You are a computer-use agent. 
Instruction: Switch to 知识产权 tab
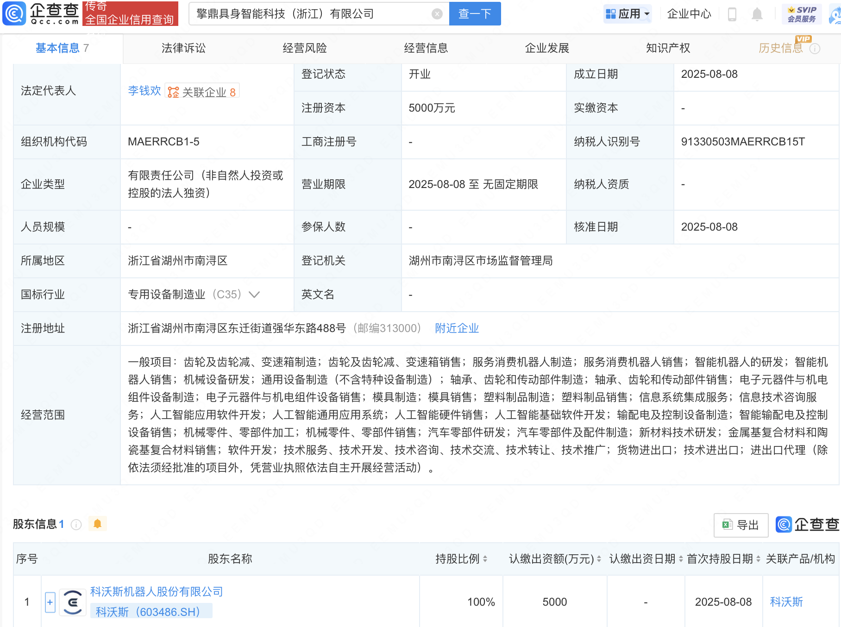pyautogui.click(x=668, y=48)
